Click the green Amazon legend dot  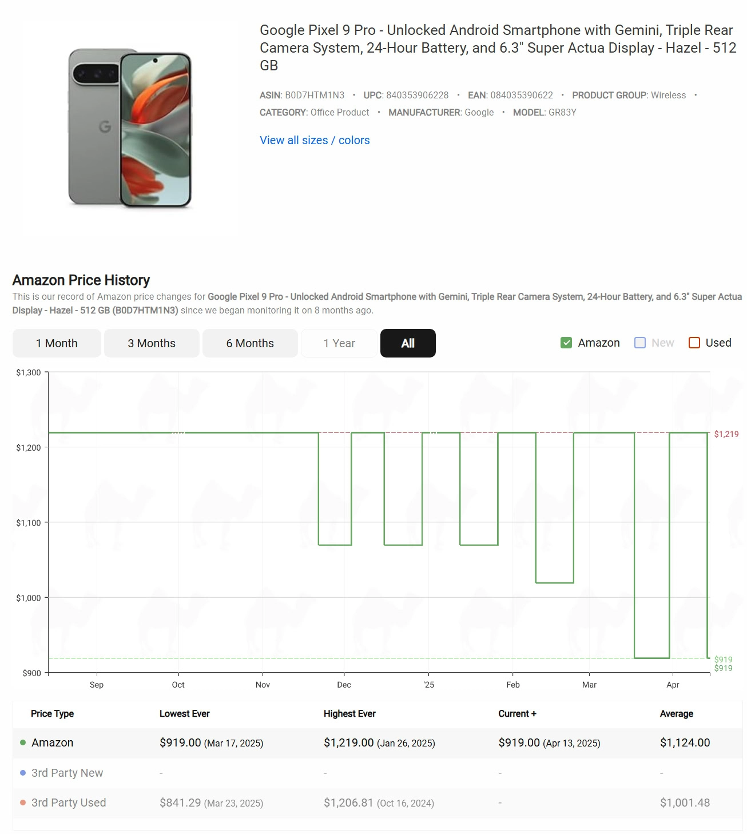click(23, 742)
